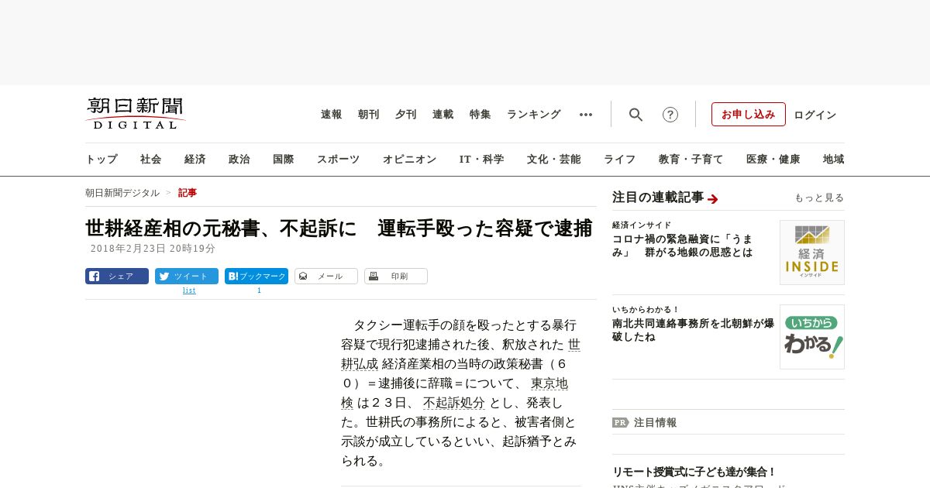This screenshot has height=488, width=930.
Task: Click the いちからわかる！ thumbnail
Action: [812, 337]
